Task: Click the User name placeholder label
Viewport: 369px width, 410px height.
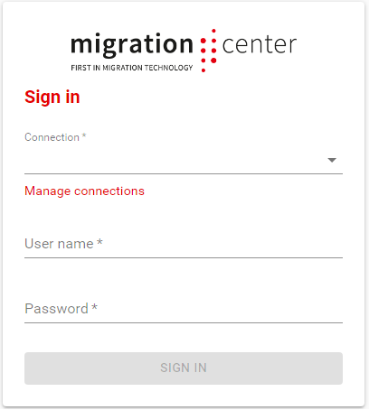Action: (59, 244)
